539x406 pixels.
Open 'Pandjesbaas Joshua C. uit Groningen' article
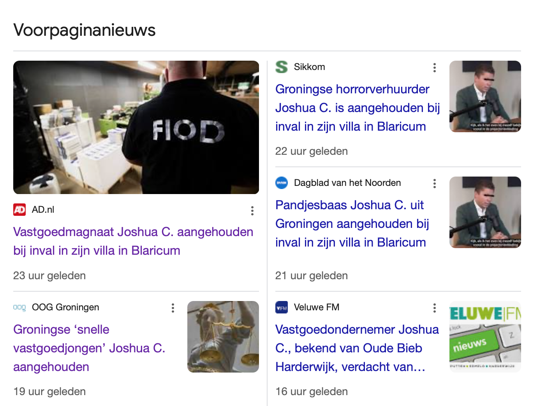(352, 224)
